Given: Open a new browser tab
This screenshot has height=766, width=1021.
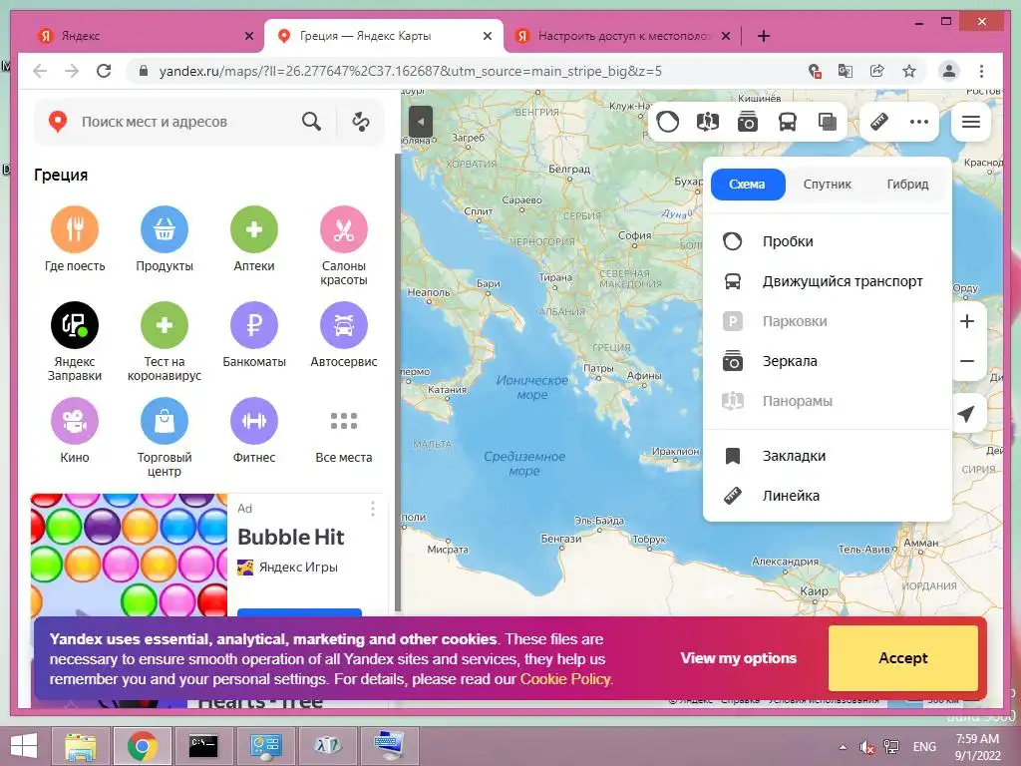Looking at the screenshot, I should 764,36.
